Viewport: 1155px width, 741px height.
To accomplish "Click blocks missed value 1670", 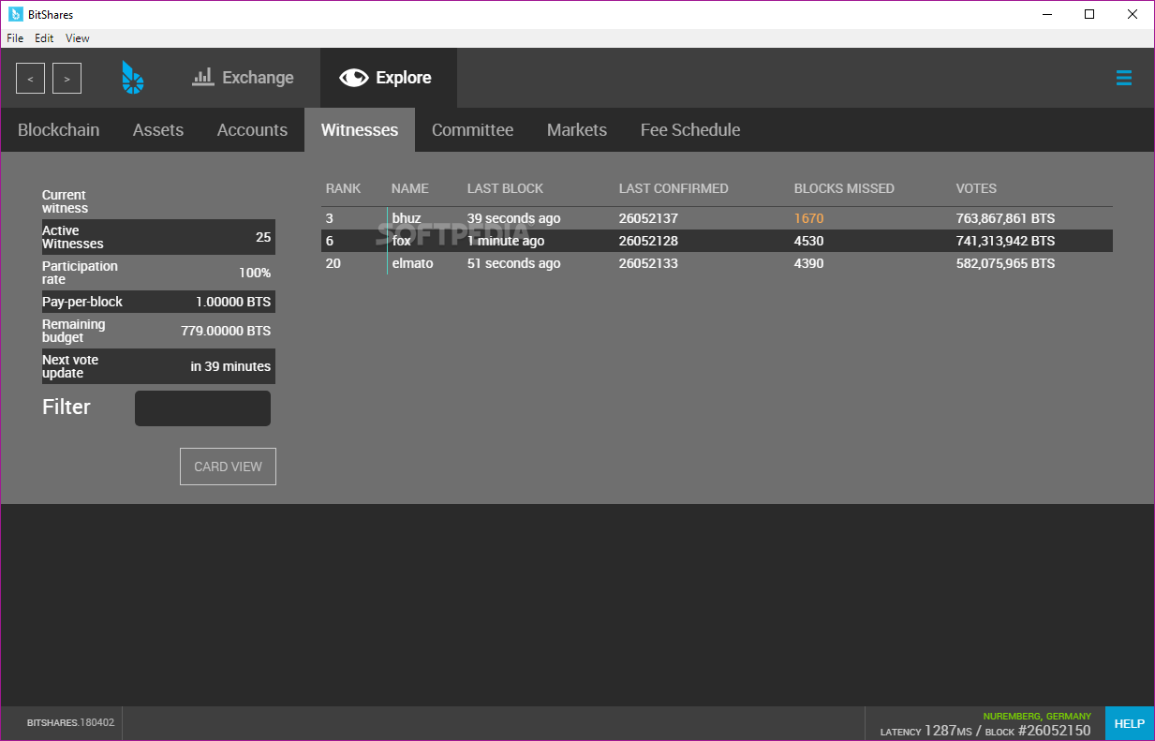I will pyautogui.click(x=808, y=218).
